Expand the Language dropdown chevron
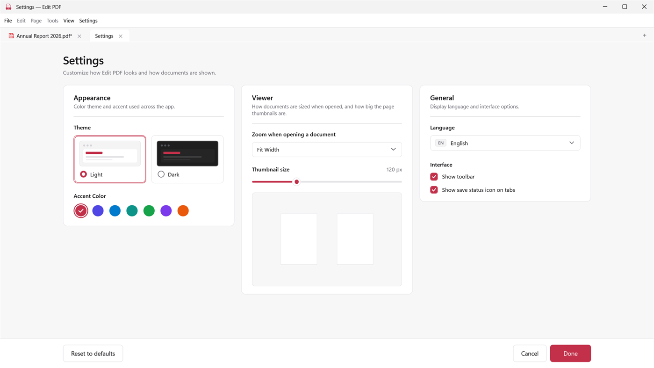This screenshot has height=368, width=654. click(571, 143)
